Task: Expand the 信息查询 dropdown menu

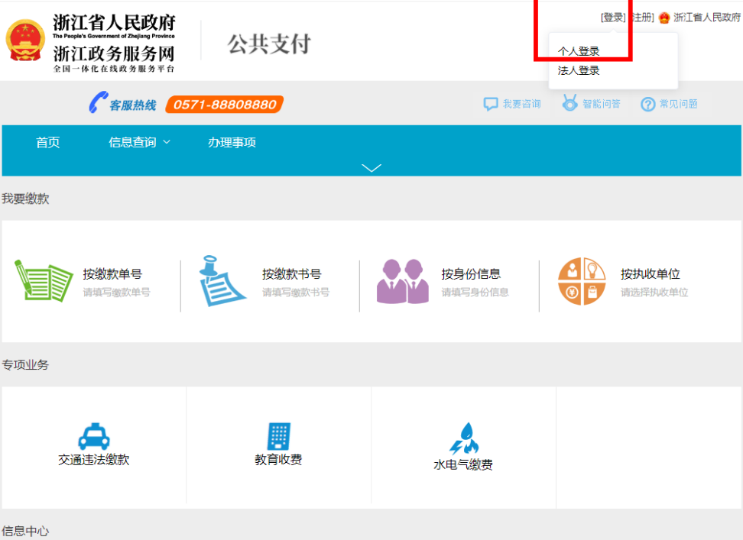Action: tap(139, 142)
